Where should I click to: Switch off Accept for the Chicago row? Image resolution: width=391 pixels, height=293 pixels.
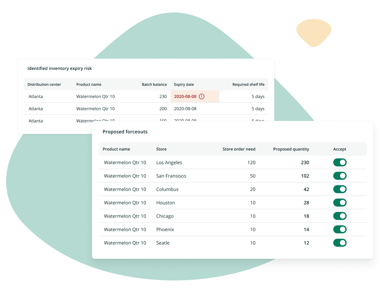340,216
